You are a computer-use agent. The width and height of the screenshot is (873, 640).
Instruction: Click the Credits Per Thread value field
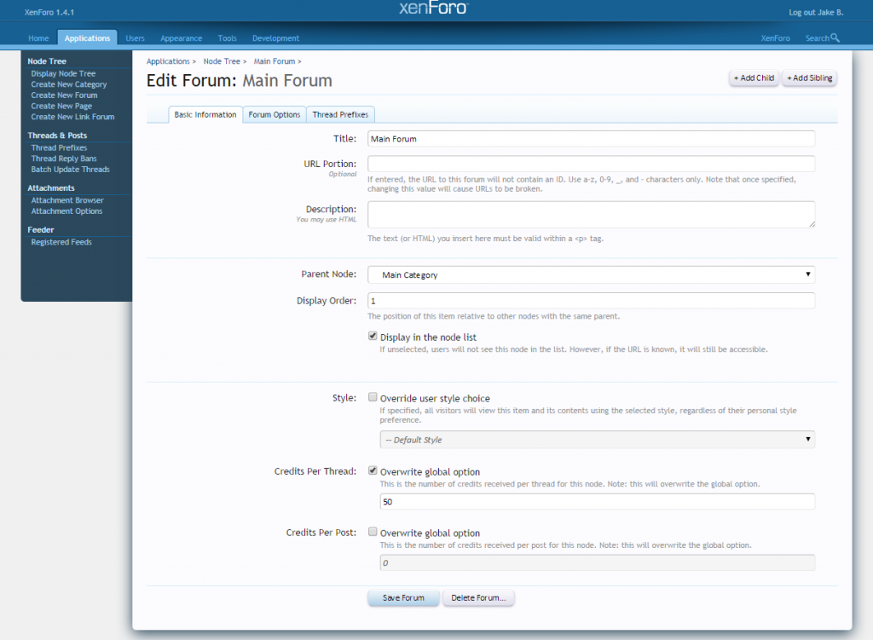pos(598,501)
